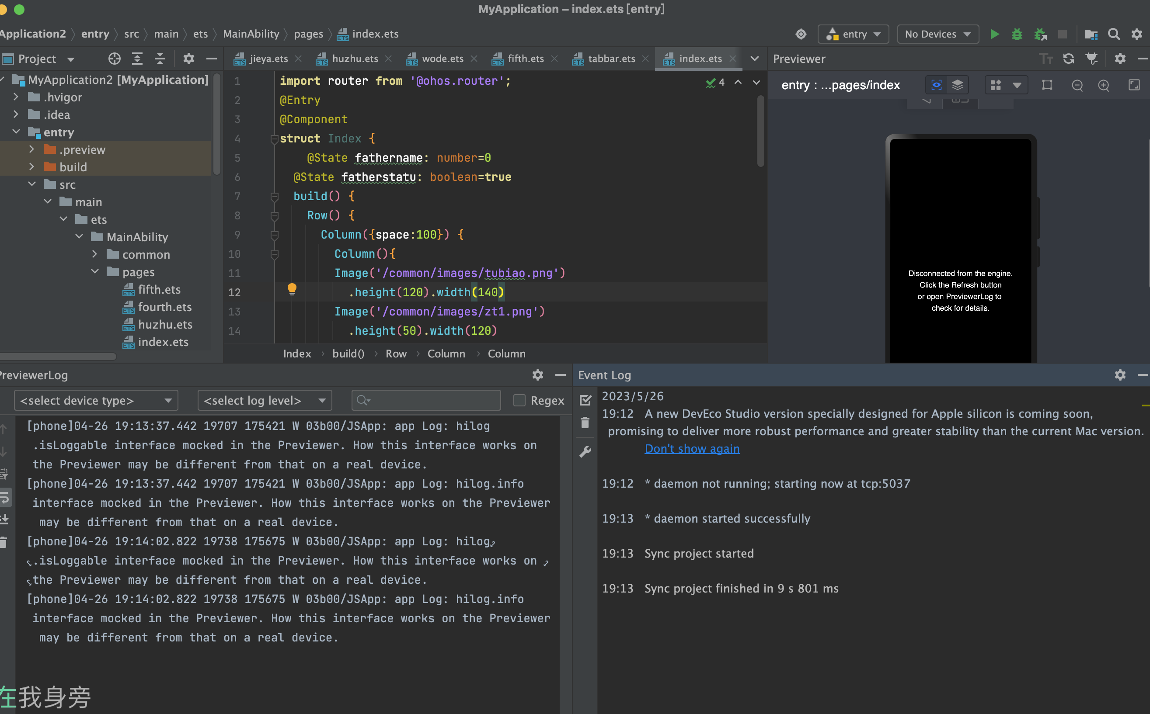Click the Event Log mark-all-read checkmark icon
This screenshot has width=1150, height=714.
coord(585,400)
